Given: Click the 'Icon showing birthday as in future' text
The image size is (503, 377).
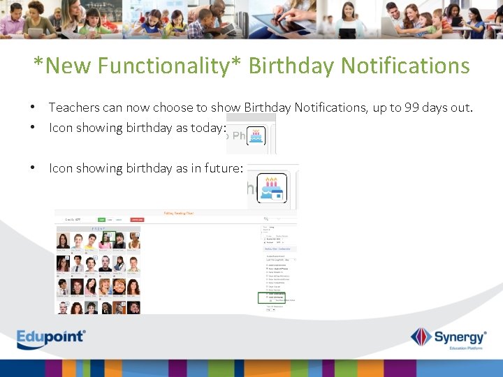Looking at the screenshot, I should click(x=146, y=168).
